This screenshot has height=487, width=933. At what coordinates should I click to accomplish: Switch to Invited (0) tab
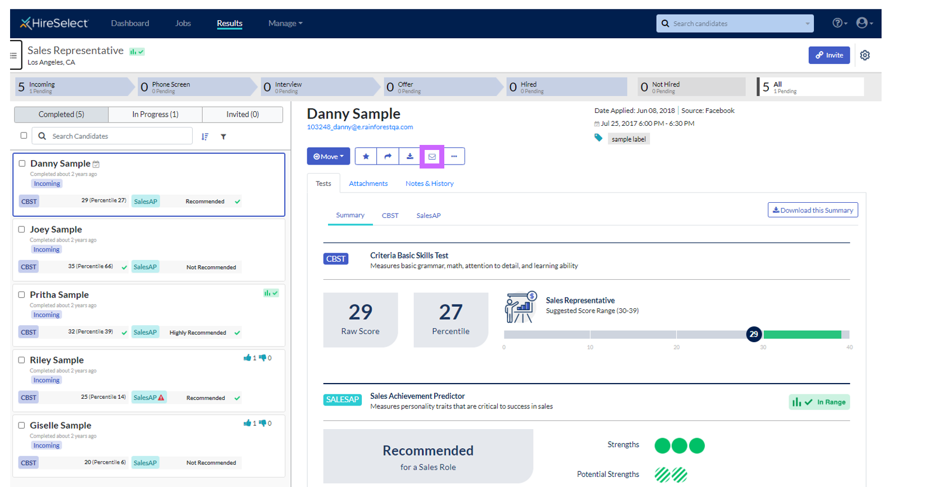(243, 114)
